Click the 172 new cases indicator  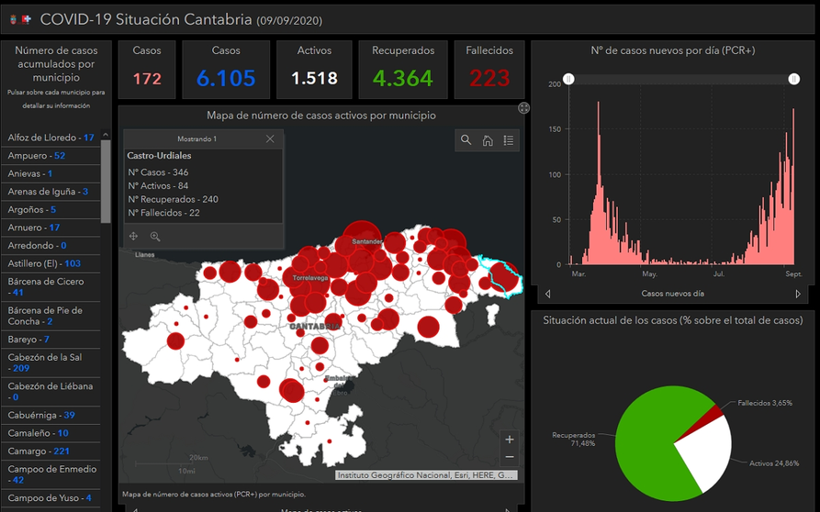(x=147, y=70)
